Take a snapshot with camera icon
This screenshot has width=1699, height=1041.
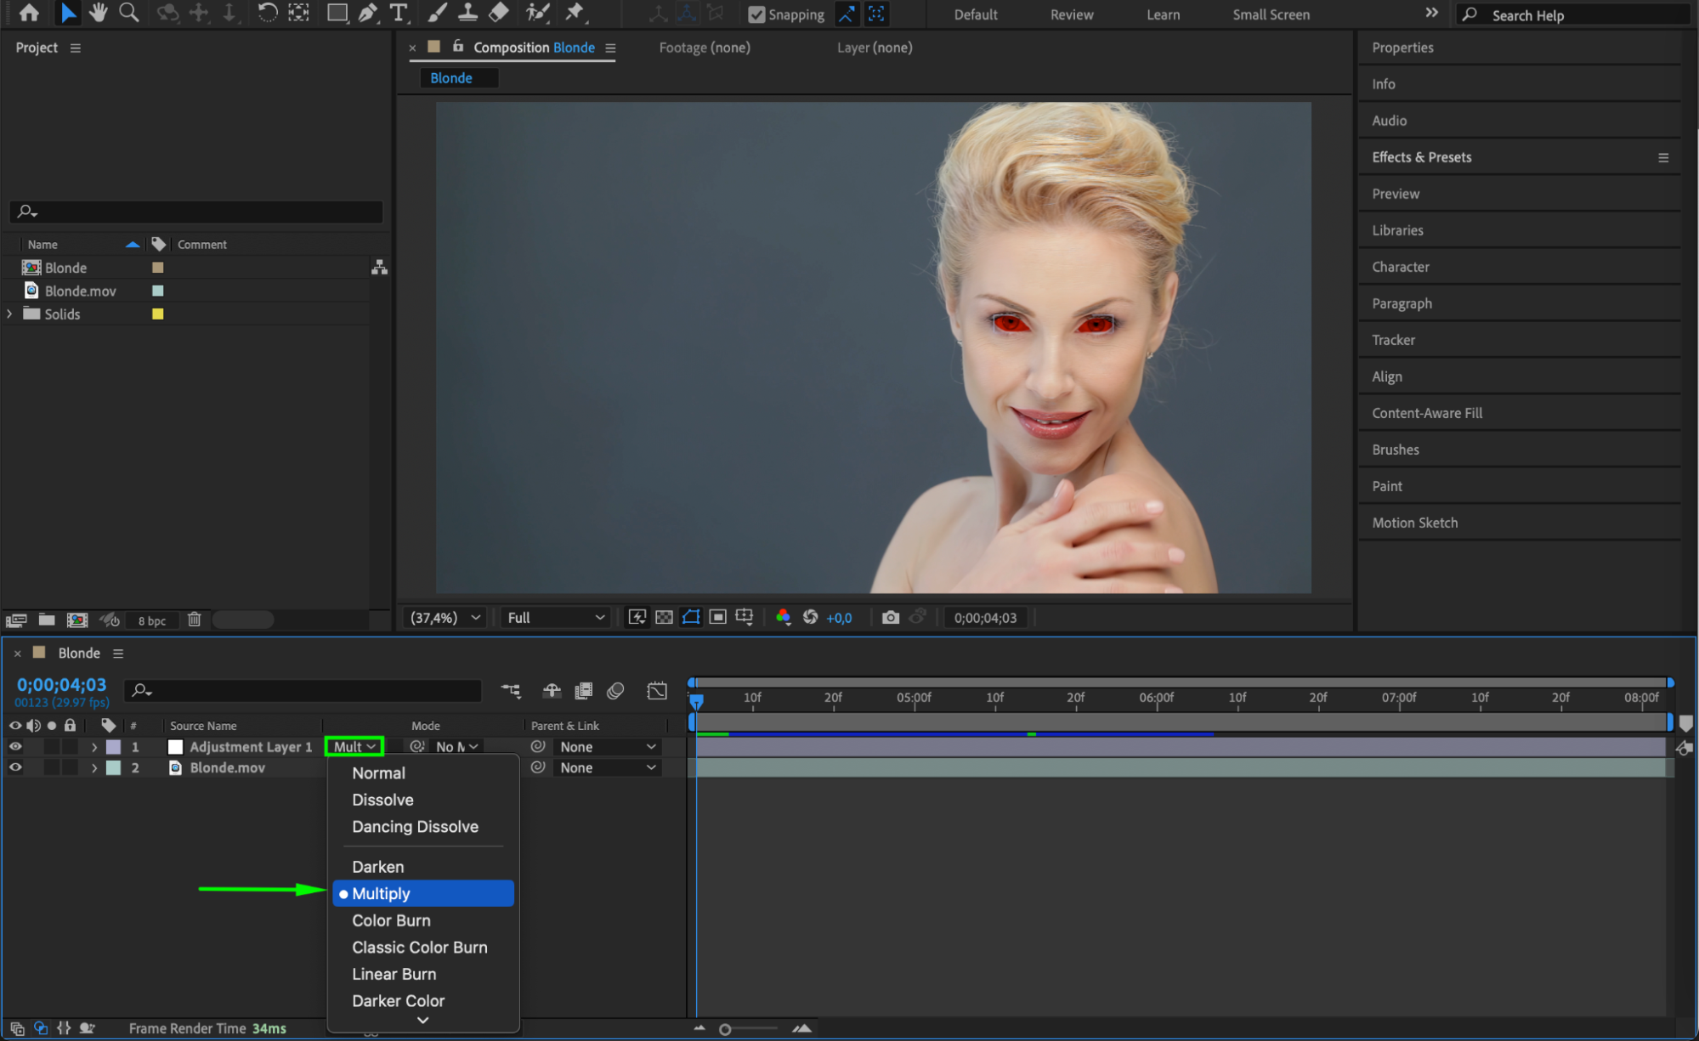coord(890,618)
